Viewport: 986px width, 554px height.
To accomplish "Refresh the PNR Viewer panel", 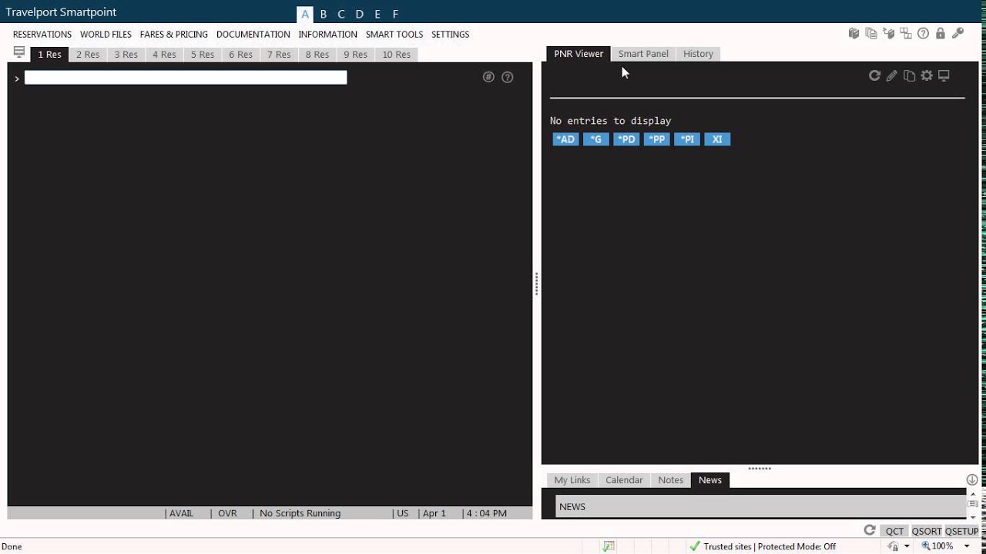I will click(x=874, y=75).
